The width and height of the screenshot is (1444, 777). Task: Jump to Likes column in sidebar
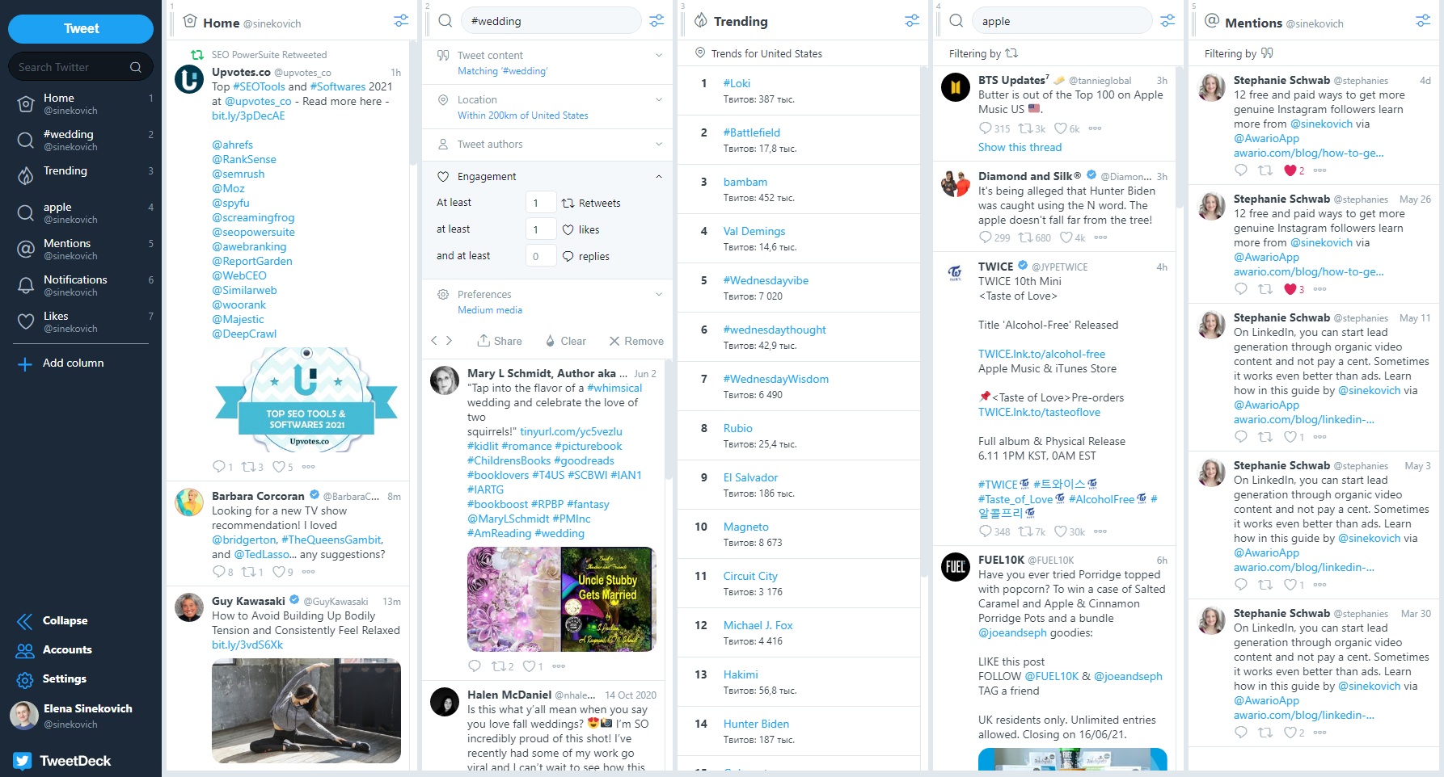[81, 321]
